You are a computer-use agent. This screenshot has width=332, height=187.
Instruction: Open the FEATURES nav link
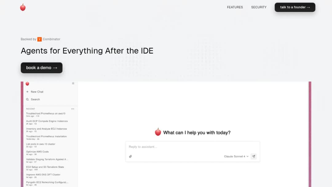click(235, 7)
